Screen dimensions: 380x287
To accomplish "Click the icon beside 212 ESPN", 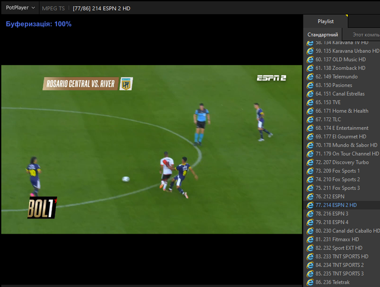I will [310, 197].
